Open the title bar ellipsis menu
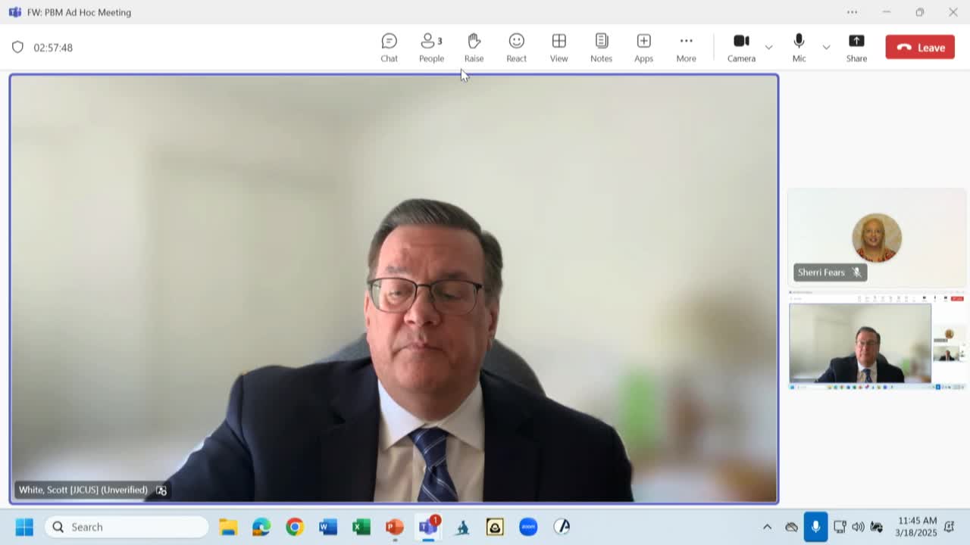The height and width of the screenshot is (545, 970). pyautogui.click(x=853, y=12)
